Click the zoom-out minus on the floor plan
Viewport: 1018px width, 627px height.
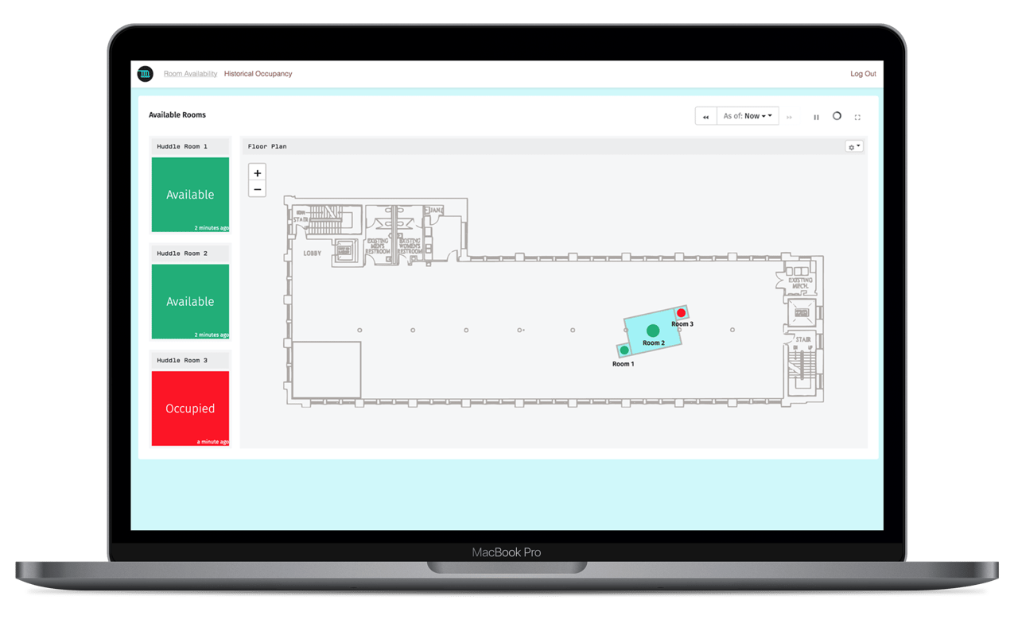[x=257, y=189]
